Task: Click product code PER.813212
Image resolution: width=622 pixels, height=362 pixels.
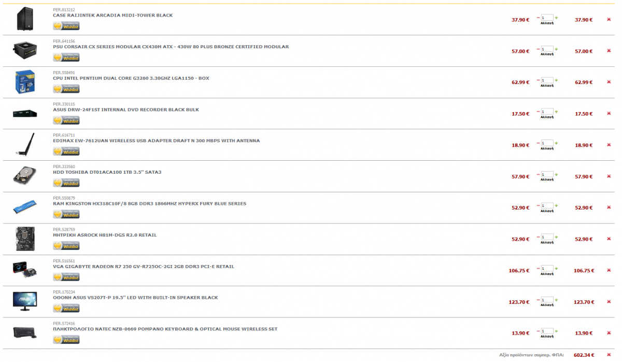Action: (x=64, y=10)
